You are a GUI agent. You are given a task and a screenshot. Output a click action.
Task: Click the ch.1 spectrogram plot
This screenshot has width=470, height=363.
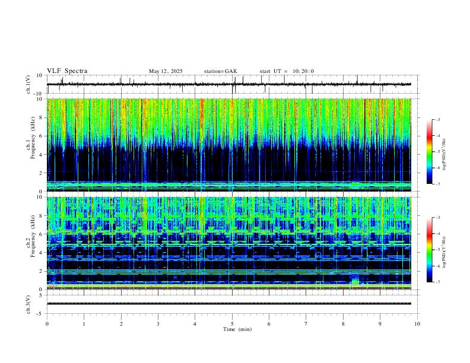click(229, 145)
